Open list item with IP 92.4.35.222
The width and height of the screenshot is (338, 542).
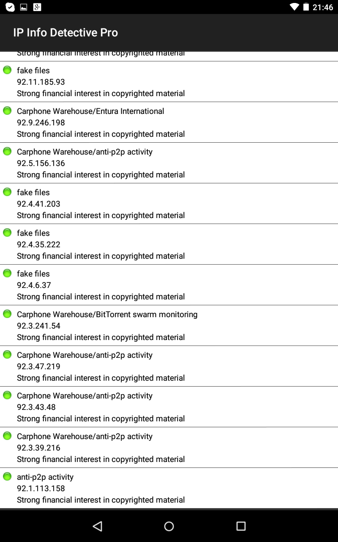click(x=169, y=244)
